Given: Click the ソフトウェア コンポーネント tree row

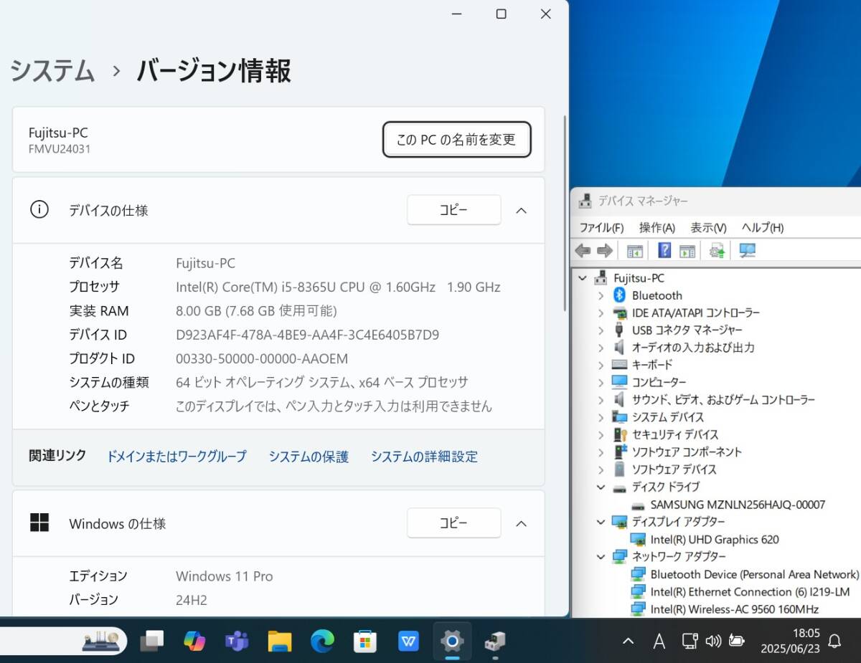Looking at the screenshot, I should click(677, 452).
